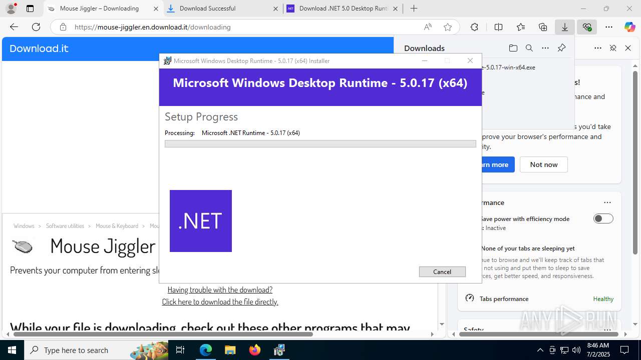Open Tabs performance details
The width and height of the screenshot is (641, 360).
click(x=504, y=298)
